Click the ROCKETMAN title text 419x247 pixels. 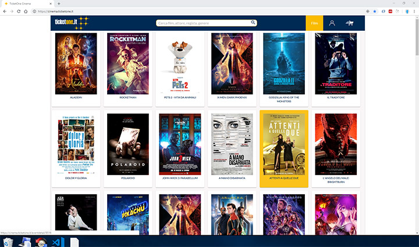tap(128, 98)
